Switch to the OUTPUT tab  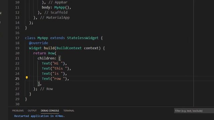(32, 111)
